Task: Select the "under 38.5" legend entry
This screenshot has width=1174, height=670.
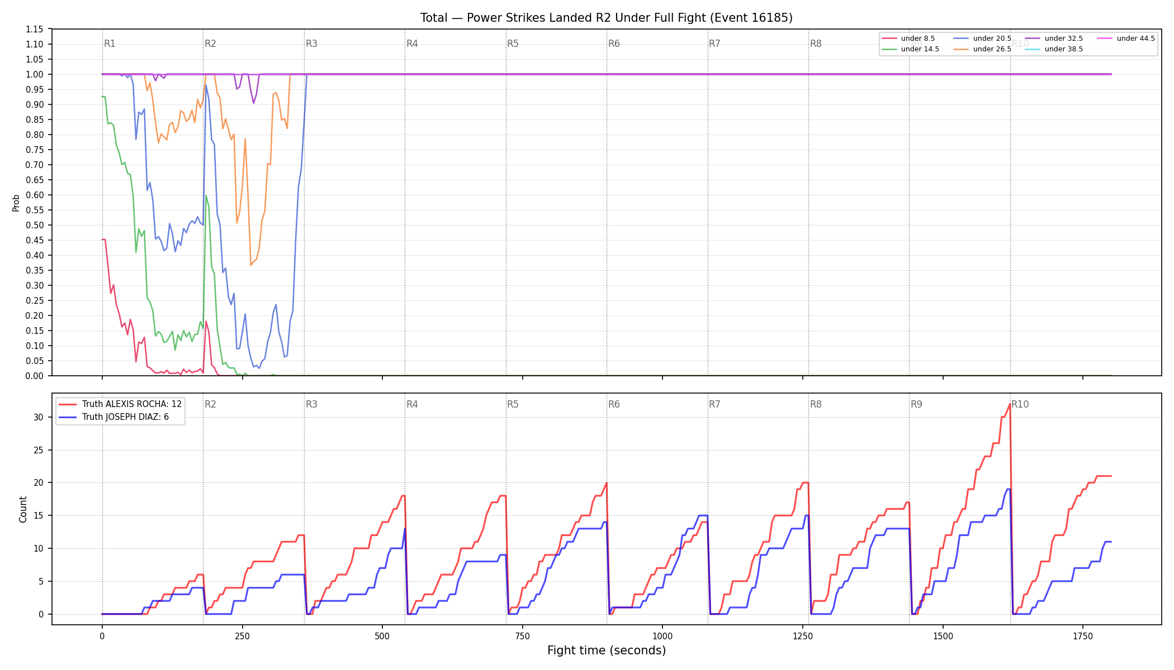Action: tap(1054, 49)
